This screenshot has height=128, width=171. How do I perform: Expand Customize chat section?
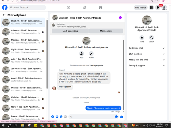[147, 48]
